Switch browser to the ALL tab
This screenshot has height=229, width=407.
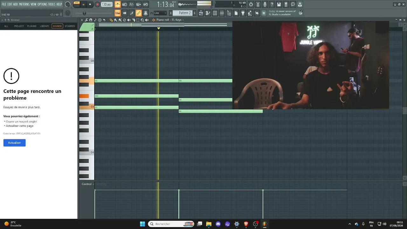pos(6,26)
